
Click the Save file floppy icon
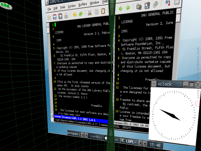point(55,17)
